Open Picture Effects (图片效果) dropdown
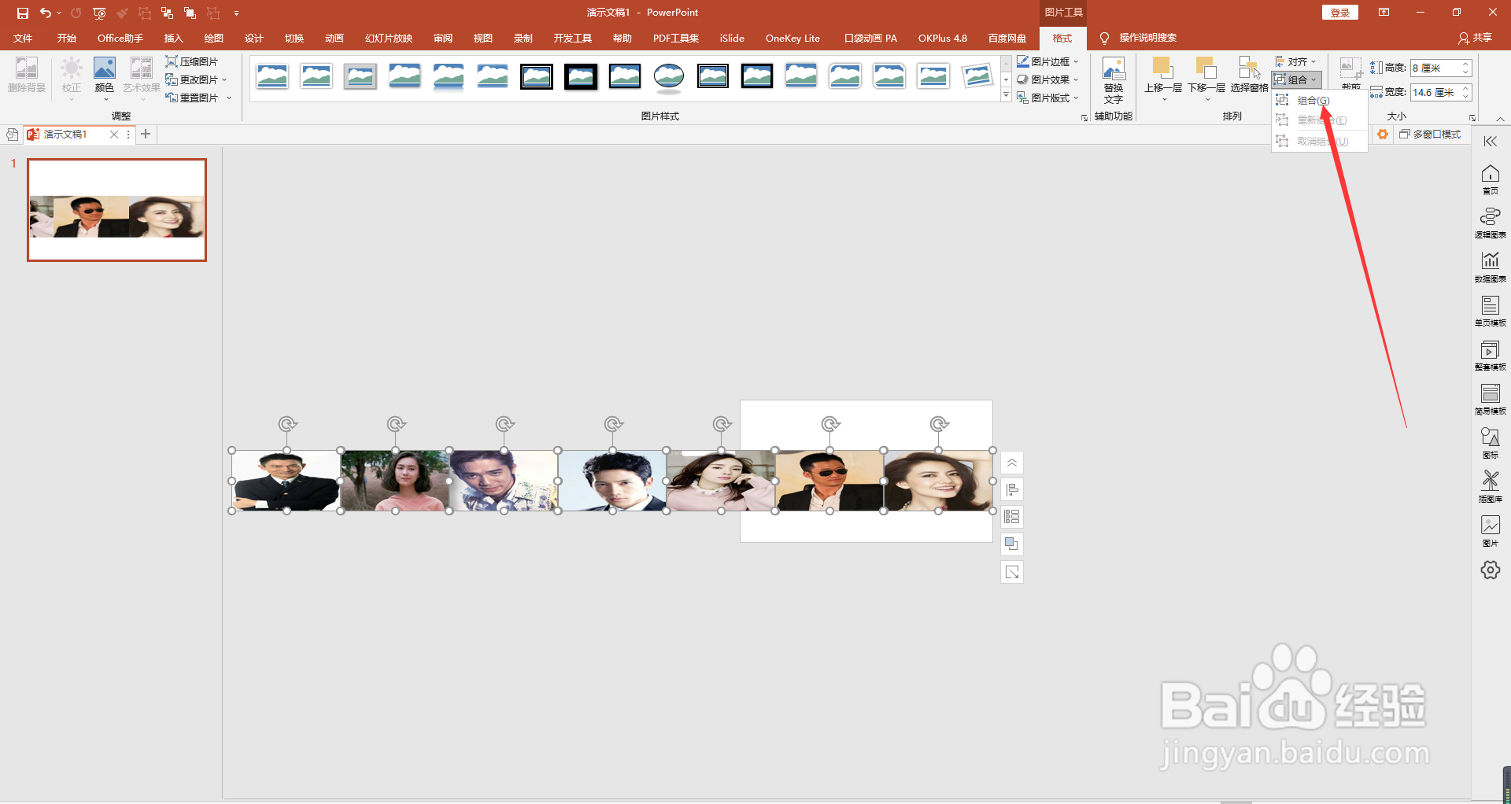The image size is (1511, 804). tap(1047, 79)
